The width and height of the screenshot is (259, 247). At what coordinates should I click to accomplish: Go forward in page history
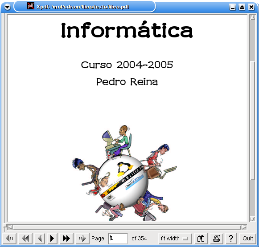[x=82, y=238]
